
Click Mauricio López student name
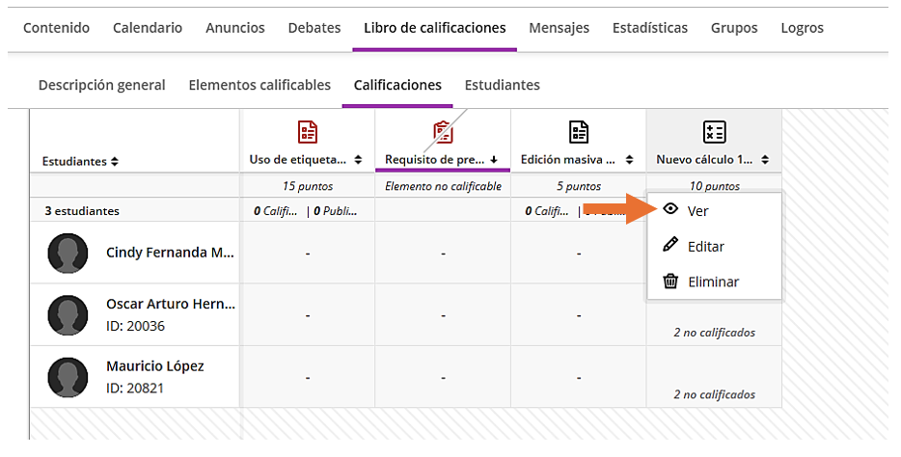point(154,366)
